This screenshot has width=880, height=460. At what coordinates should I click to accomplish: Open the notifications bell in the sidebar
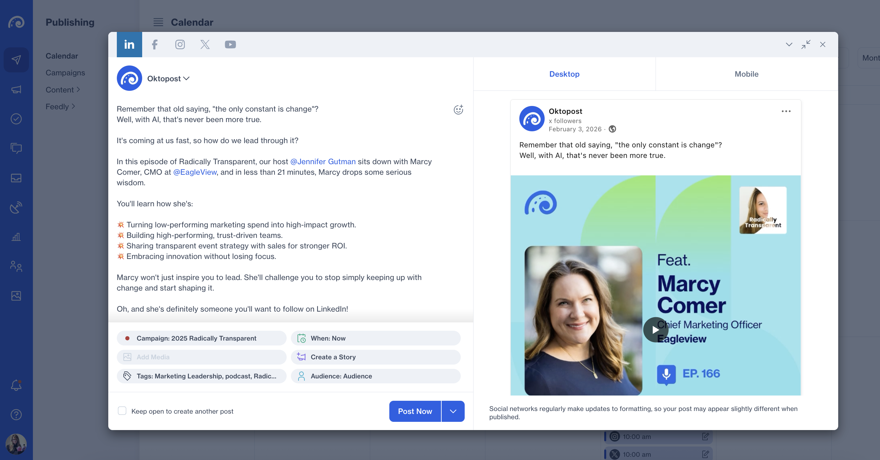[16, 385]
